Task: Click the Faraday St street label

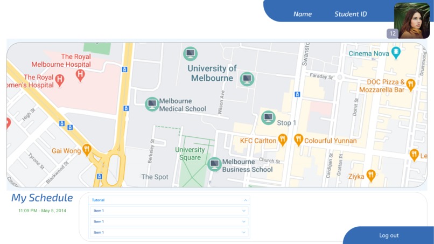Action: (321, 76)
